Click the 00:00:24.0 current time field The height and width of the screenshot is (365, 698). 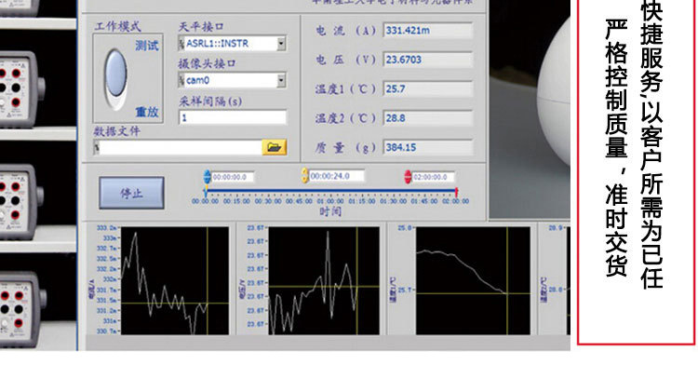click(x=336, y=176)
